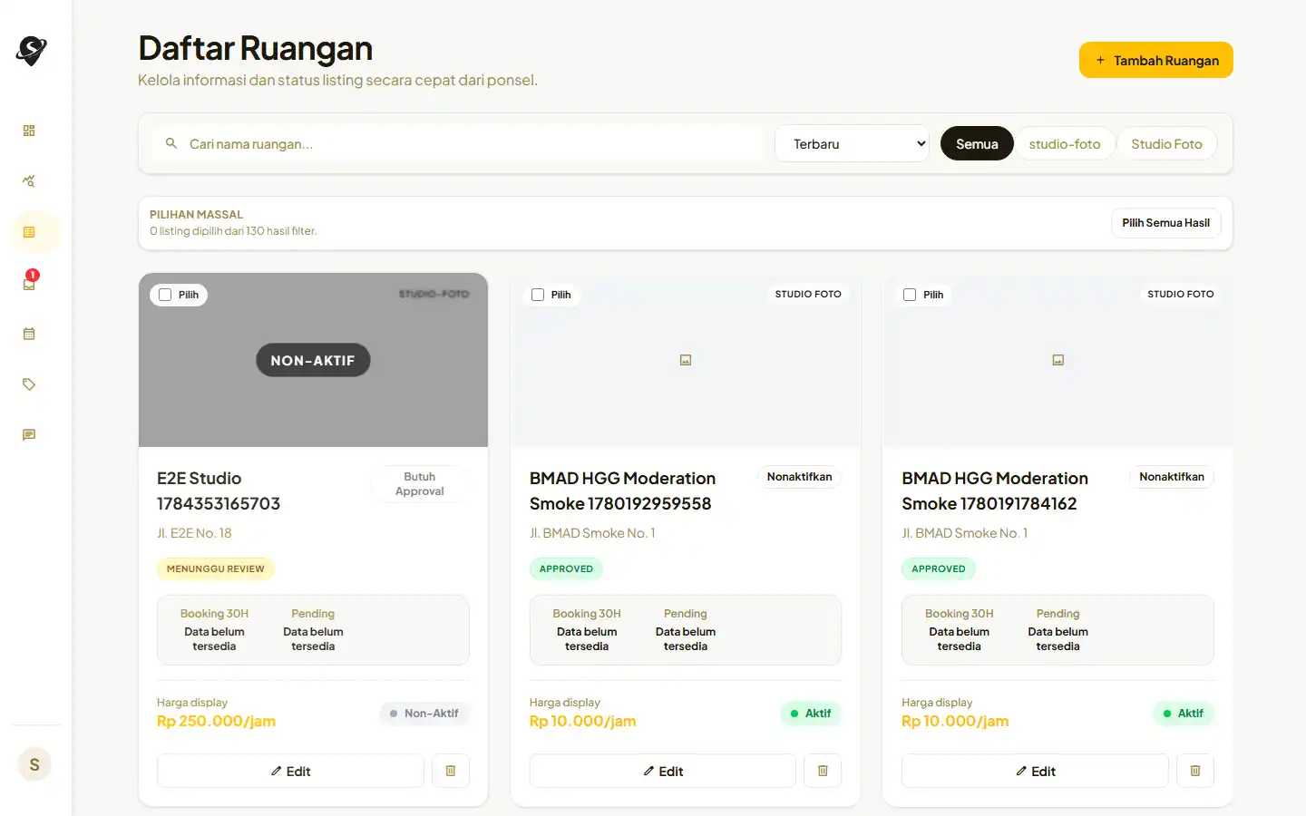Click the Daftar Ruangan heading

pyautogui.click(x=256, y=48)
